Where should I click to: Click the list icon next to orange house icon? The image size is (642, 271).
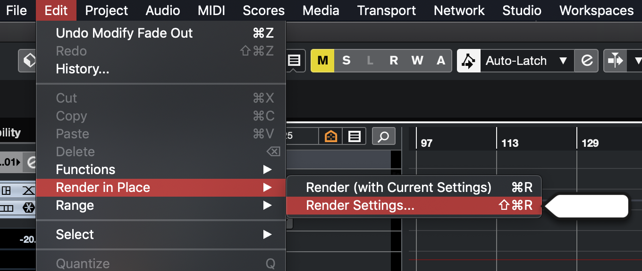click(x=355, y=136)
